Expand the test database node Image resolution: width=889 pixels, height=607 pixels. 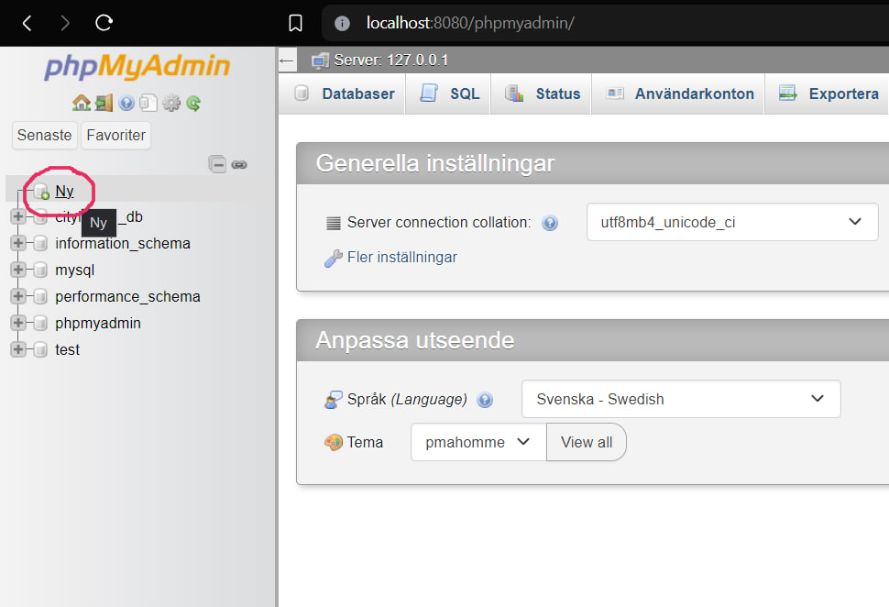(18, 348)
